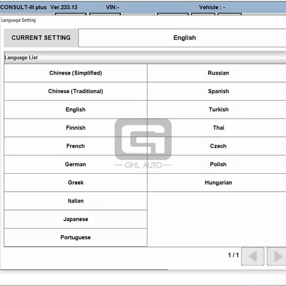Image resolution: width=286 pixels, height=286 pixels.
Task: Go to next page with right arrow
Action: (277, 256)
